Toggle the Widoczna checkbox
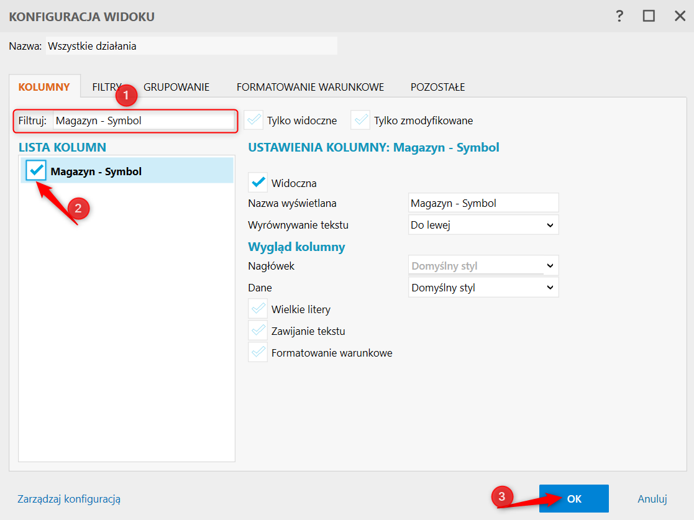 click(x=258, y=183)
